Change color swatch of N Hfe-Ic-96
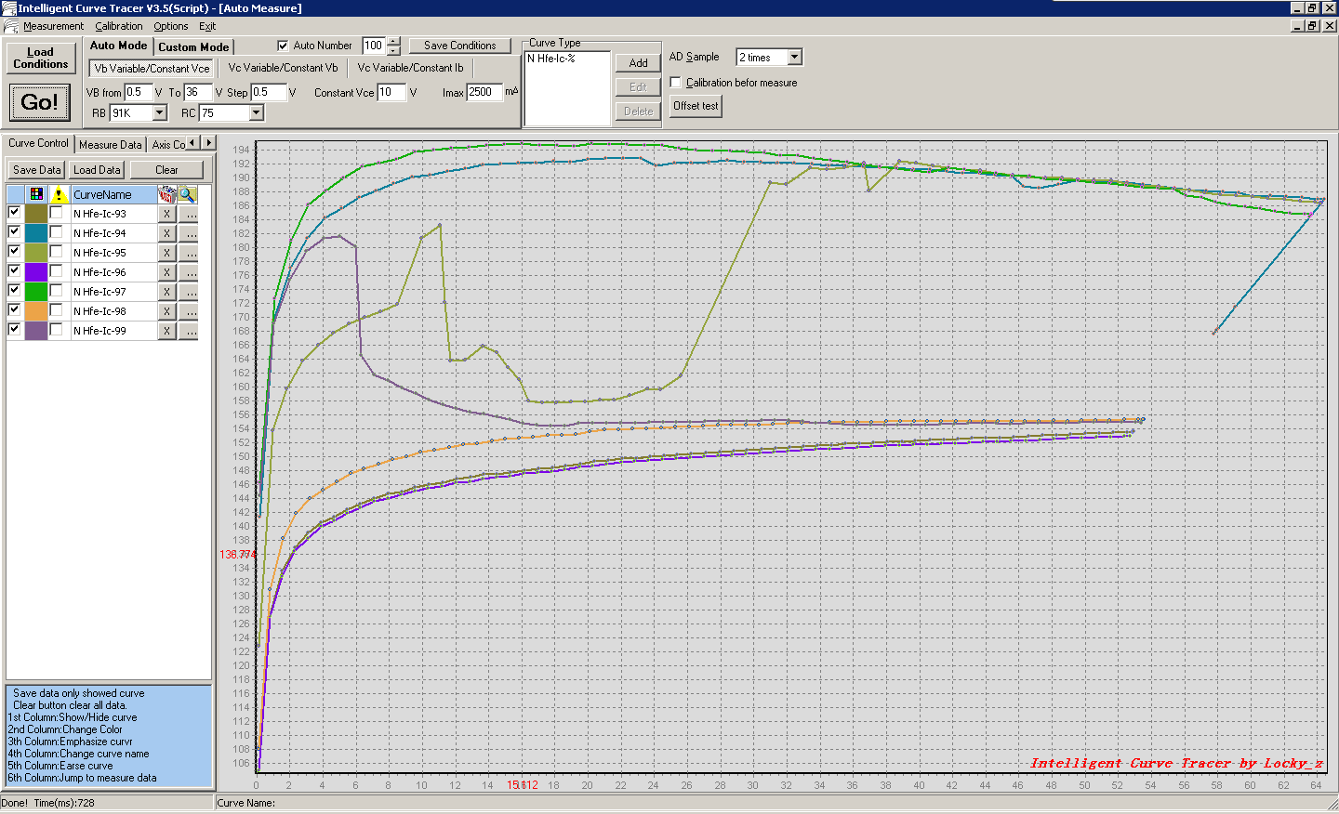The width and height of the screenshot is (1339, 814). [x=36, y=272]
